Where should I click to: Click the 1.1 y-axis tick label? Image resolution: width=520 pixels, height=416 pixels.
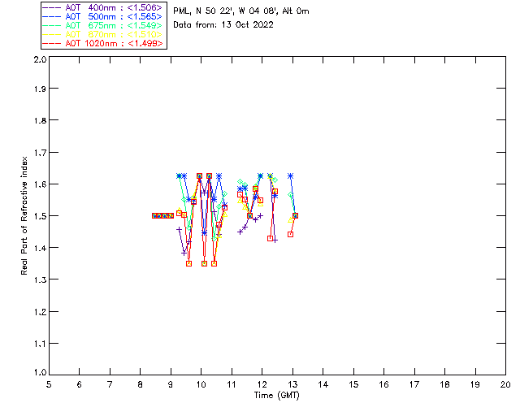40,344
